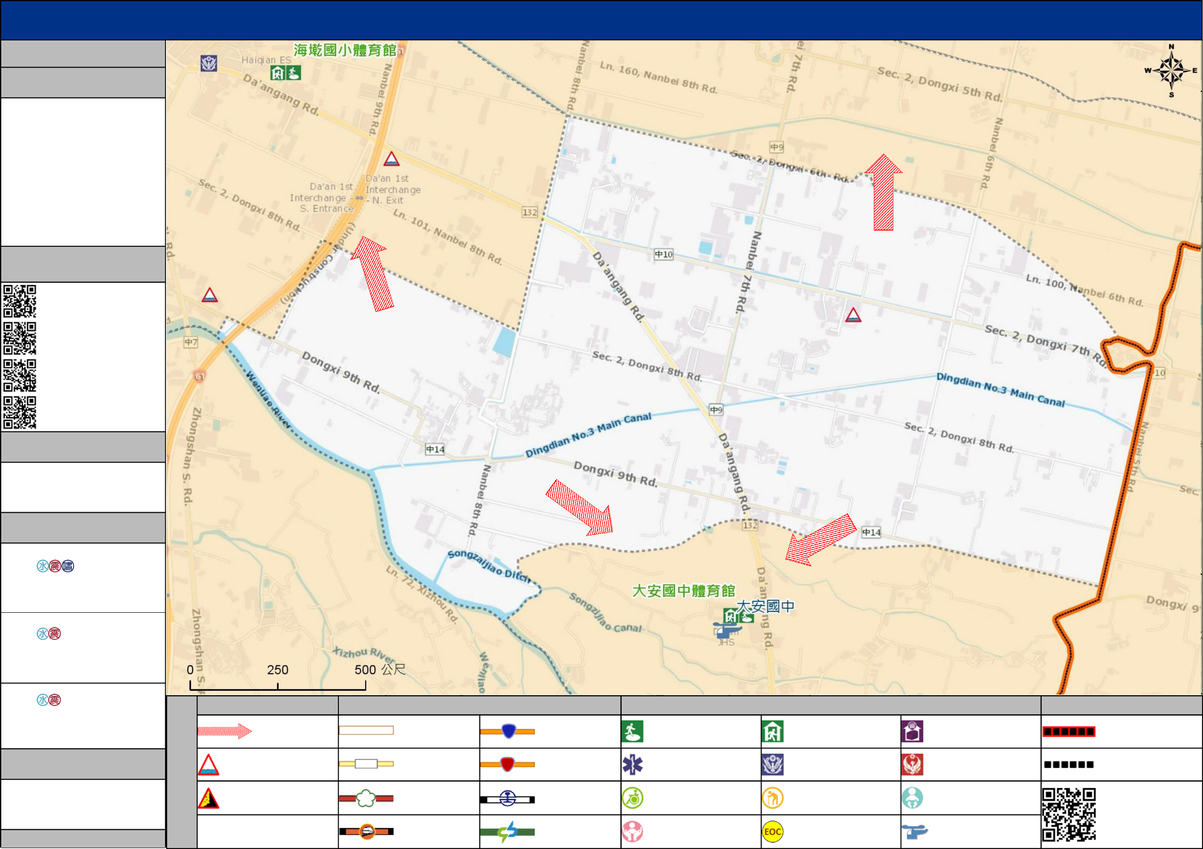This screenshot has width=1203, height=849.
Task: Click the Ln. 100, Nanbei 6th Rd. label
Action: click(x=1085, y=289)
